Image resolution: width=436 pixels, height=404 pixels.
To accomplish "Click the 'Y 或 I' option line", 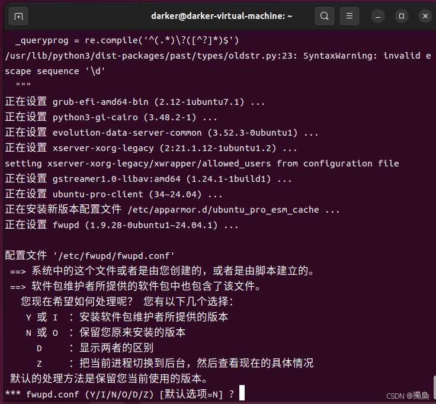I will click(x=127, y=317).
